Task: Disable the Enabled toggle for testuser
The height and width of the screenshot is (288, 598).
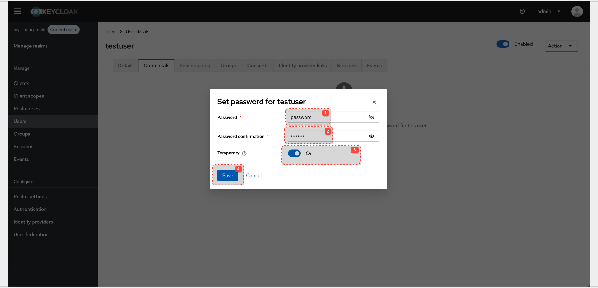Action: [503, 44]
